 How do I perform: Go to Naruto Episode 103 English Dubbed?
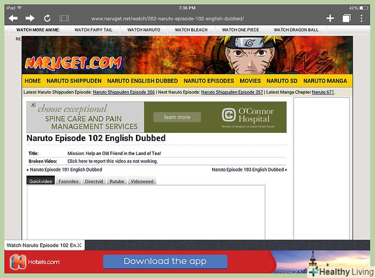point(249,169)
